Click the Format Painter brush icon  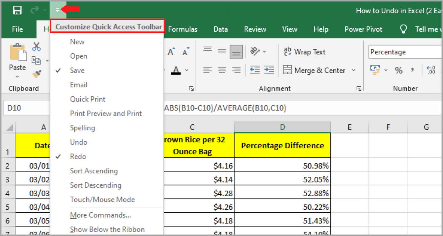(x=37, y=74)
